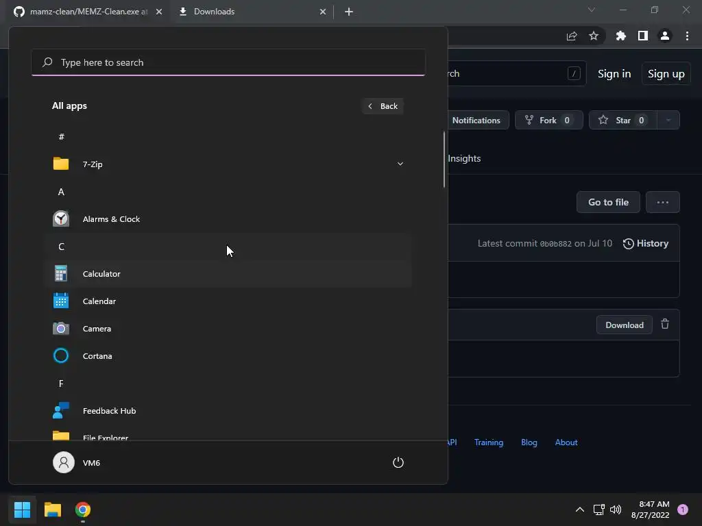Open the Calendar app
This screenshot has width=702, height=526.
(x=228, y=301)
